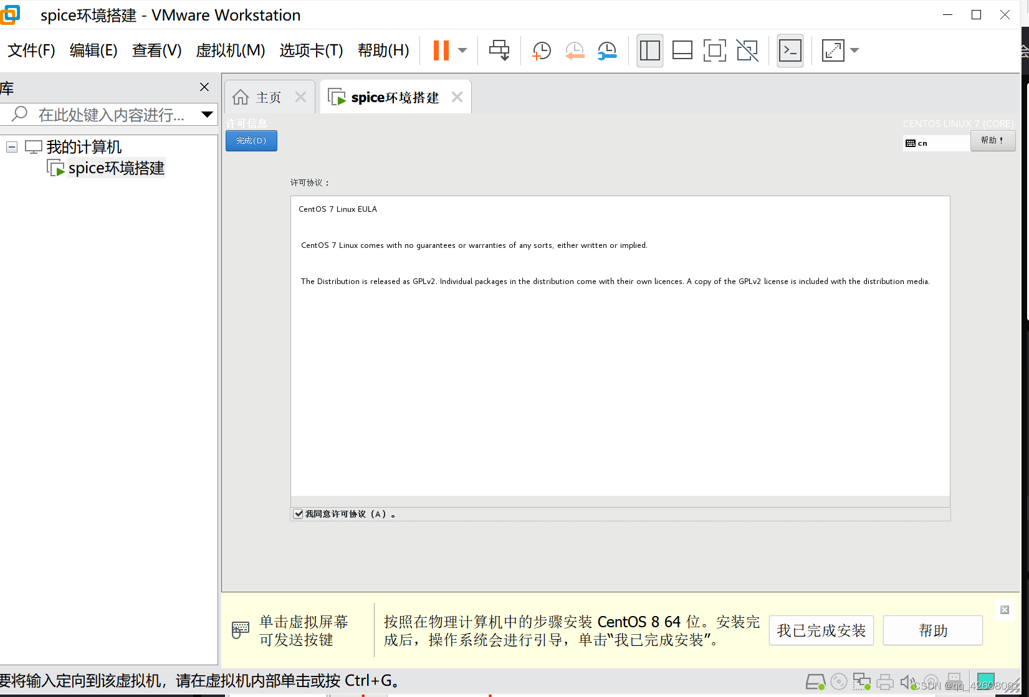
Task: Open the 虚拟机(M) menu
Action: (230, 50)
